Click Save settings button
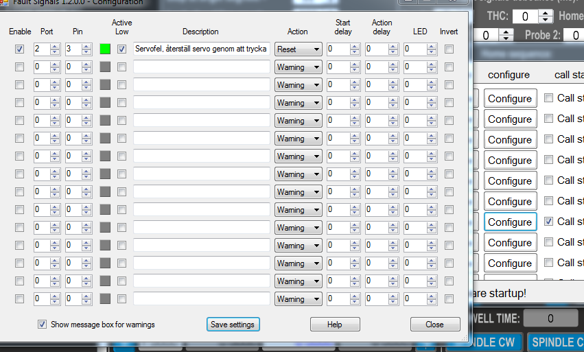Image resolution: width=584 pixels, height=352 pixels. click(233, 325)
